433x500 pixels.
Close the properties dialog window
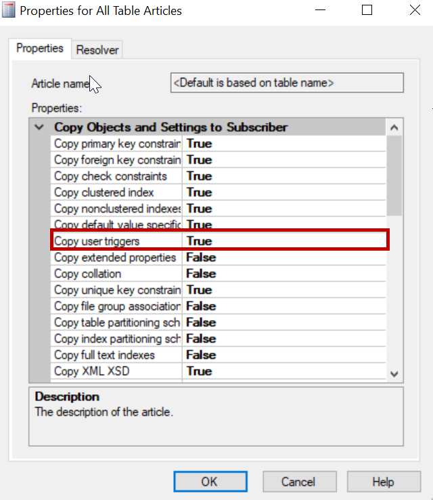(415, 10)
